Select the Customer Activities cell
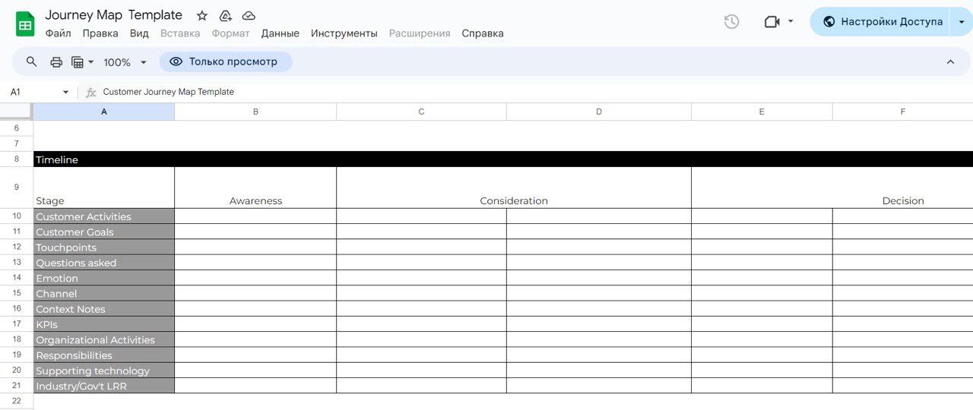Screen dimensions: 973x410 click(x=104, y=216)
